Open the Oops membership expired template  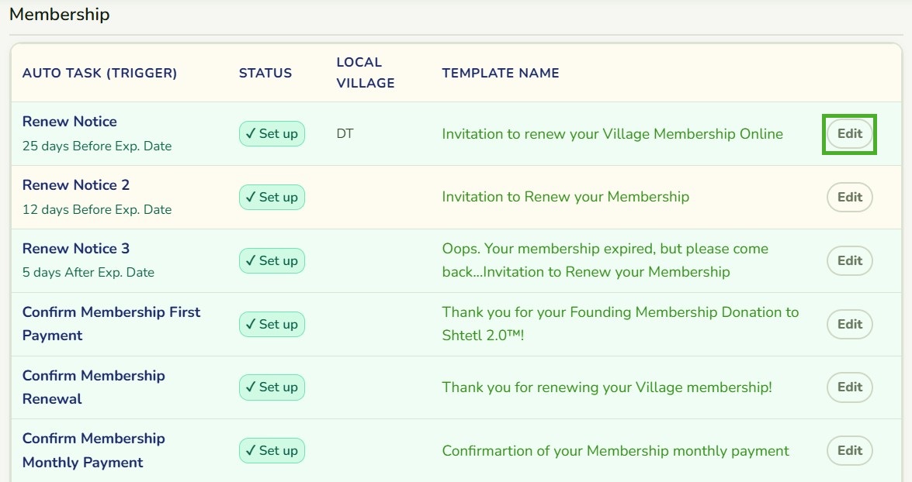[605, 260]
